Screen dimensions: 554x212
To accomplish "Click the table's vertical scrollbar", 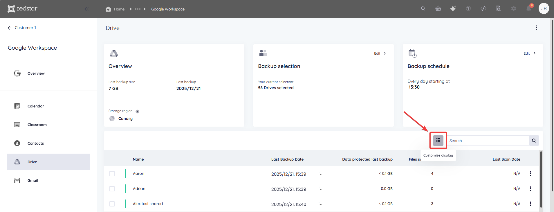I will click(541, 179).
